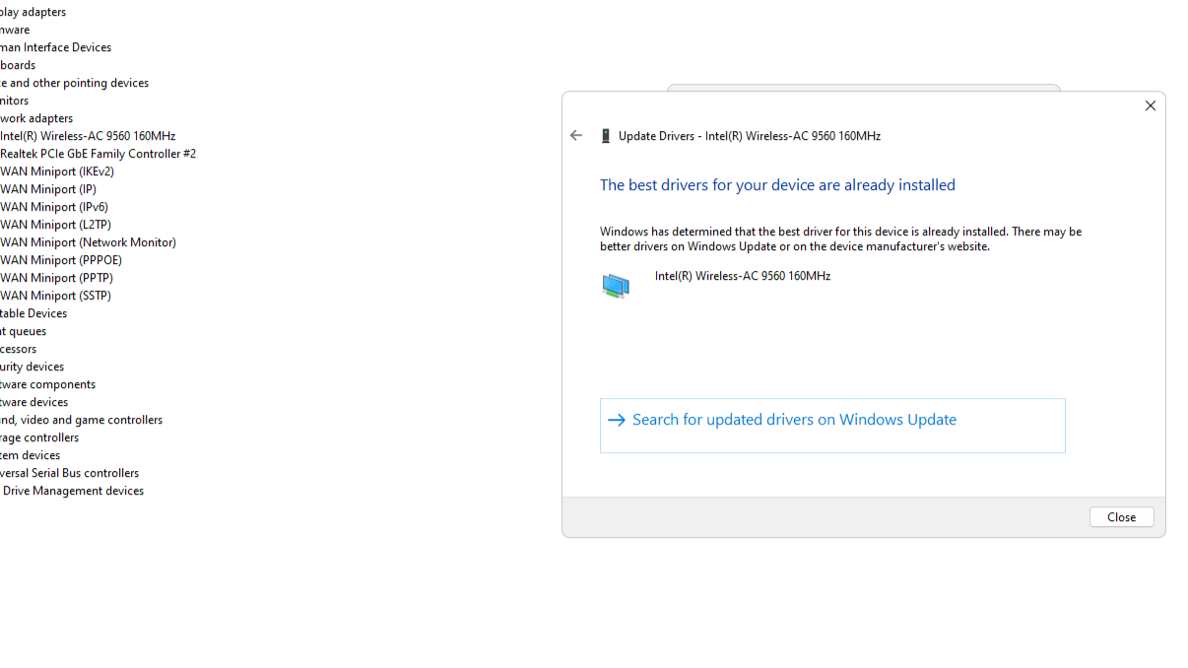Select WAN Miniport (Network Monitor)
The width and height of the screenshot is (1188, 668).
click(88, 242)
